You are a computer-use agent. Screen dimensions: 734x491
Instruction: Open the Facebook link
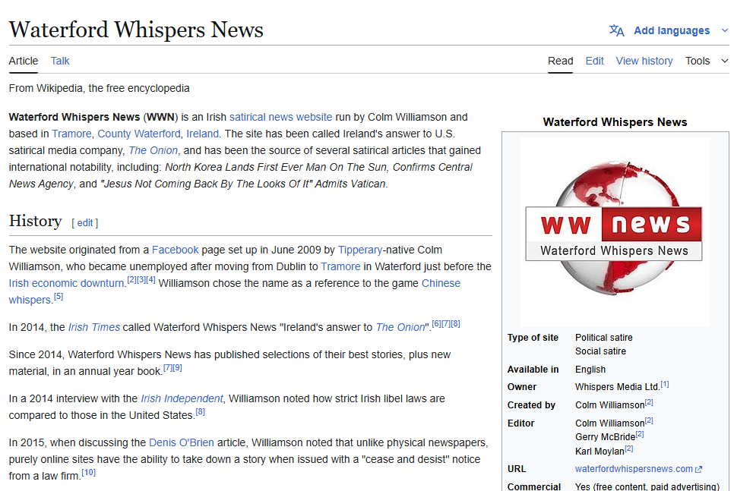[x=175, y=250]
